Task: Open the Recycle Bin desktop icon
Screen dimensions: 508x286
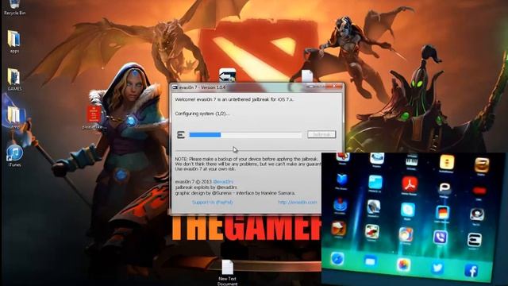Action: click(x=14, y=6)
